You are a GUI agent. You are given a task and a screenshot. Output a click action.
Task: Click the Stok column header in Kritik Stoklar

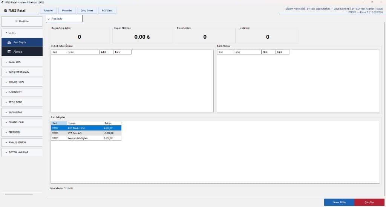coord(268,52)
